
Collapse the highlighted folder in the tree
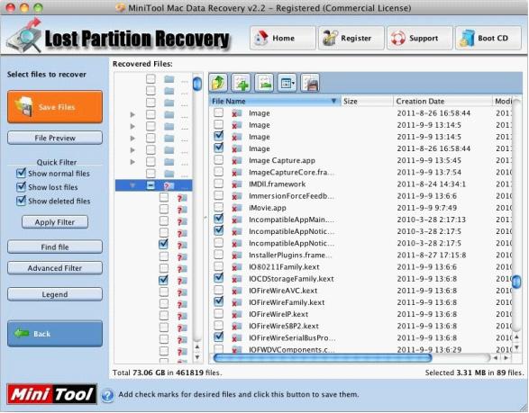click(x=132, y=185)
